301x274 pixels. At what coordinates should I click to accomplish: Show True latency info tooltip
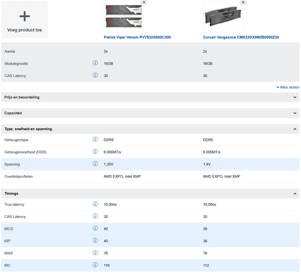pyautogui.click(x=95, y=204)
